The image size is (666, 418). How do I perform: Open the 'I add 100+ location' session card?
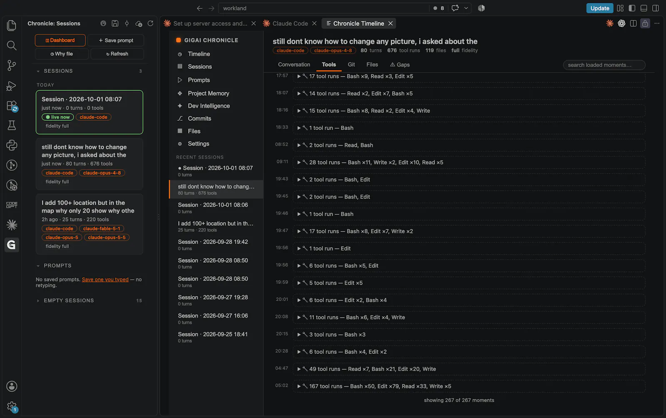[89, 224]
